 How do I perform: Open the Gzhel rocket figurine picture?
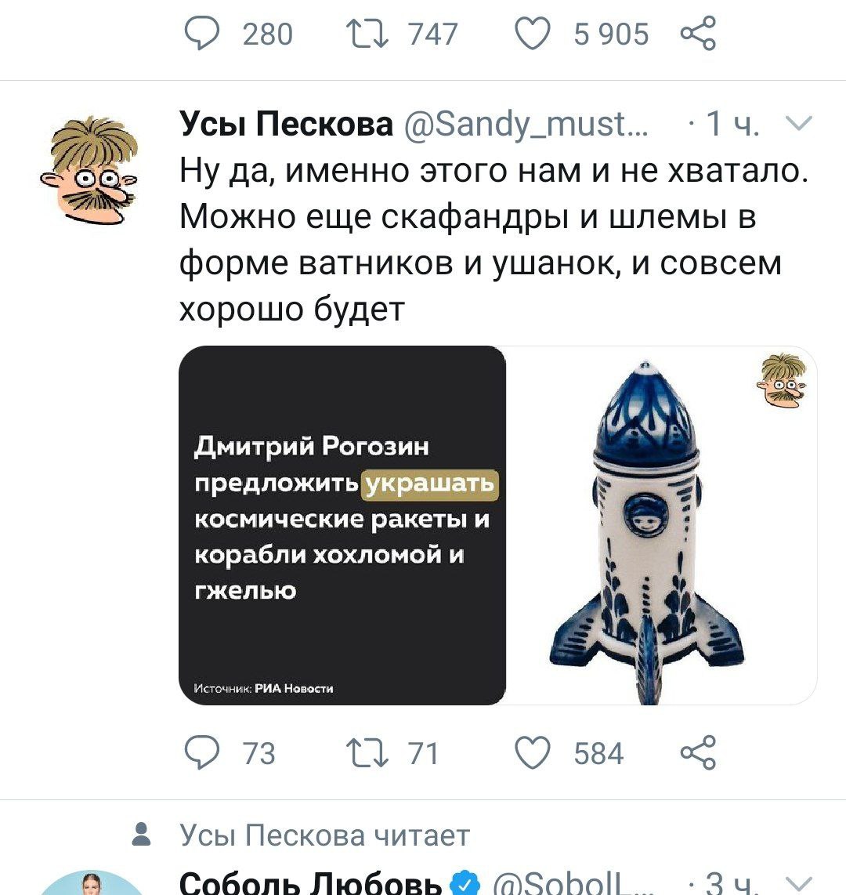point(662,525)
